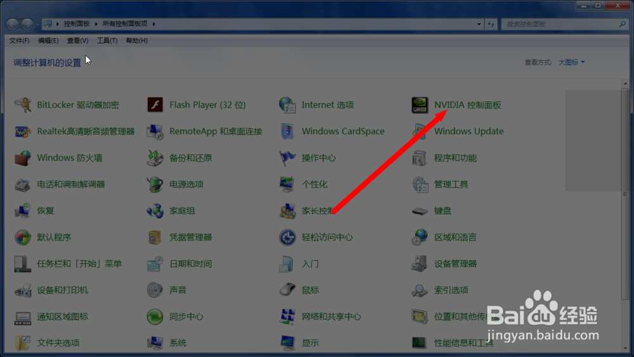Open the 区域和语言 globe icon

[420, 237]
